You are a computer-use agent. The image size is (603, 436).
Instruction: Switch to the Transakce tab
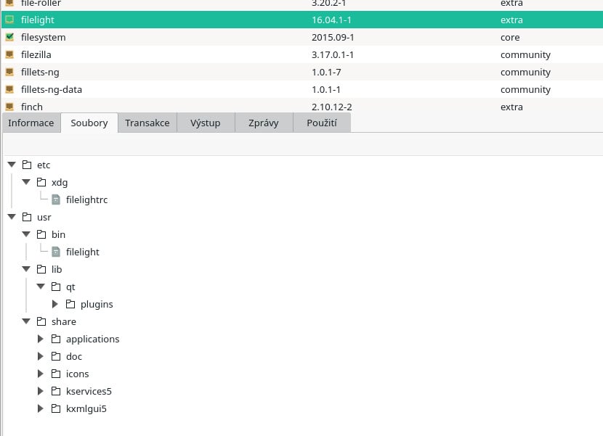[x=147, y=123]
